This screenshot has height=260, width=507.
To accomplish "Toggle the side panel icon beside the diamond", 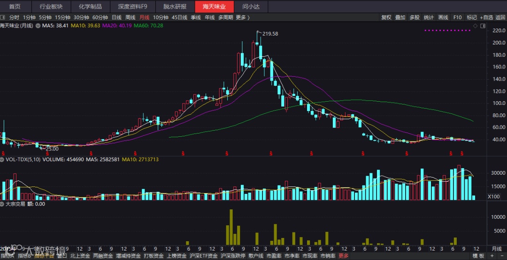I will click(483, 26).
